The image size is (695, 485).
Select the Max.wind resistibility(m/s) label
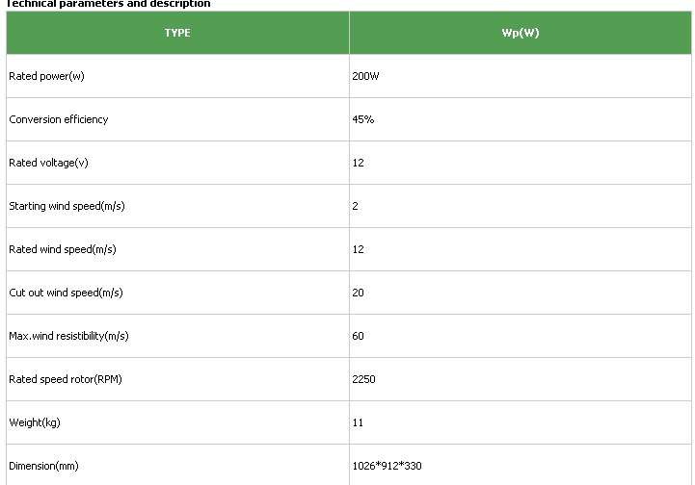click(x=68, y=336)
